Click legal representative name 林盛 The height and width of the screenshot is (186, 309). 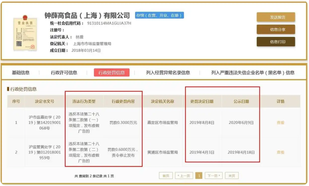[80, 37]
